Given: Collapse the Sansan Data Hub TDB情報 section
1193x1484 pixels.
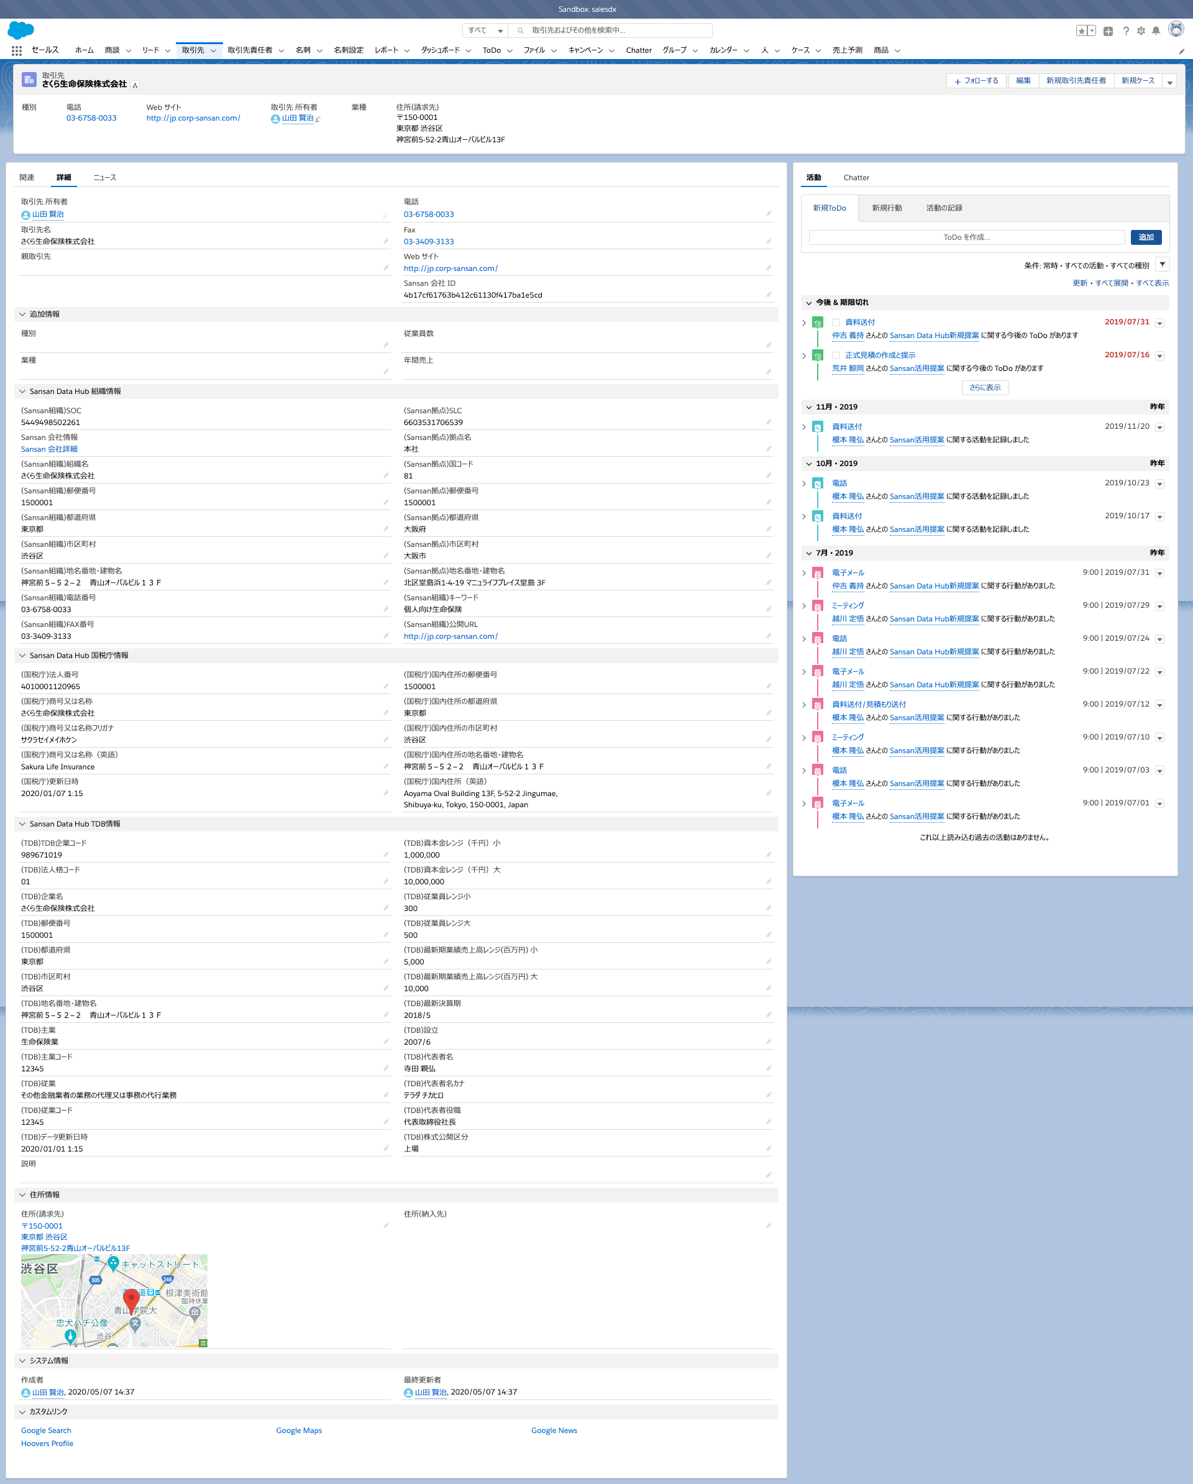Looking at the screenshot, I should pos(22,824).
